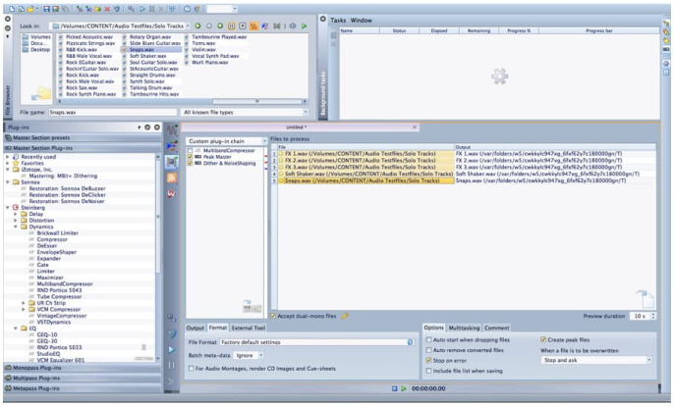Image resolution: width=674 pixels, height=407 pixels.
Task: Click file browser horizontal scrollbar
Action: (257, 102)
